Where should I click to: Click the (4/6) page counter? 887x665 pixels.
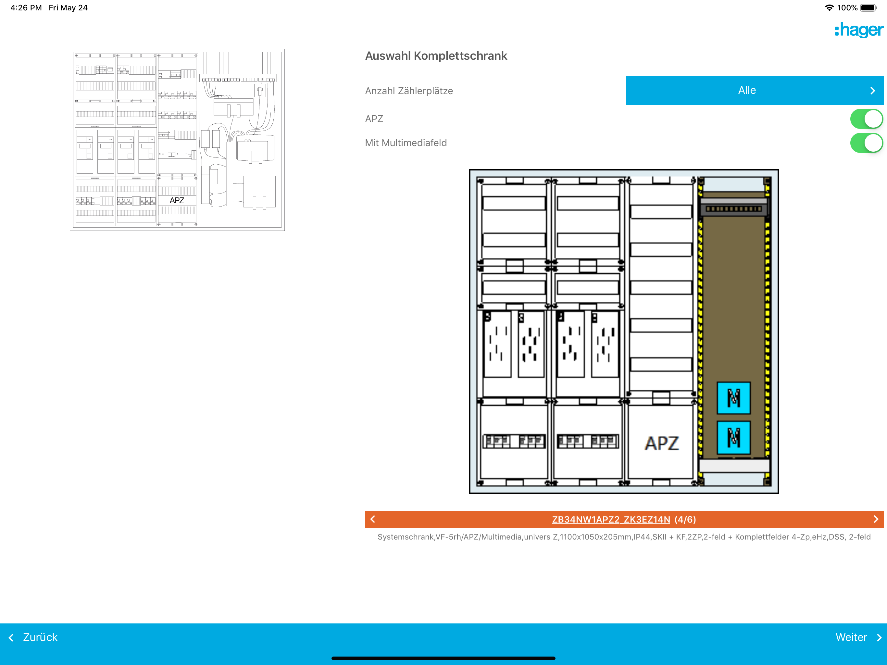point(685,520)
